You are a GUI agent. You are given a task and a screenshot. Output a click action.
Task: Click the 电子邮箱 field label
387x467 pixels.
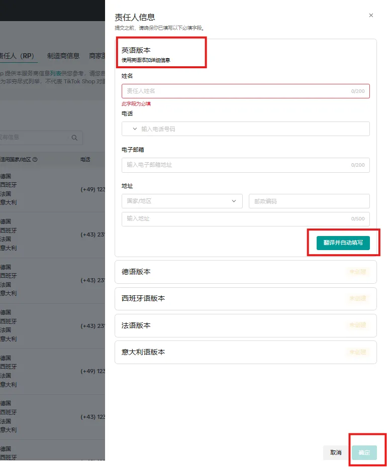point(133,150)
